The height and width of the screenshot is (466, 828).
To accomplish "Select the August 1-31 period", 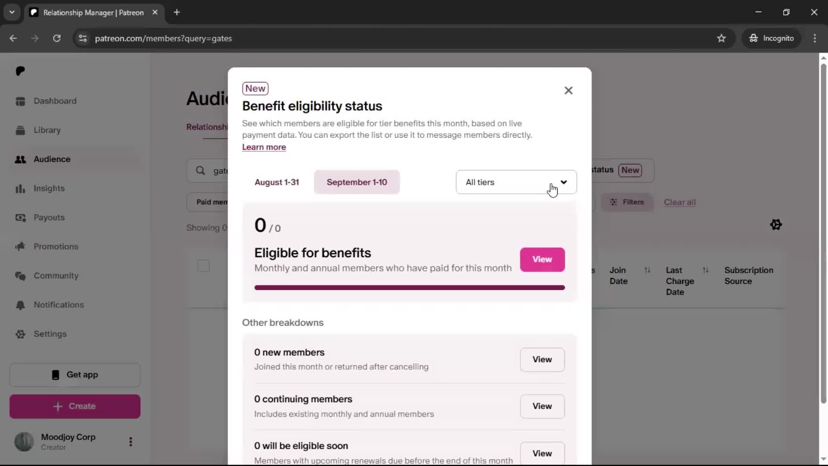I will tap(277, 183).
